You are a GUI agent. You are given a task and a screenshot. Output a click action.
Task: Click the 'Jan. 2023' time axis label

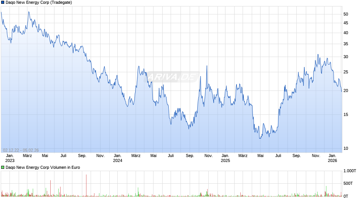[x=10, y=158]
